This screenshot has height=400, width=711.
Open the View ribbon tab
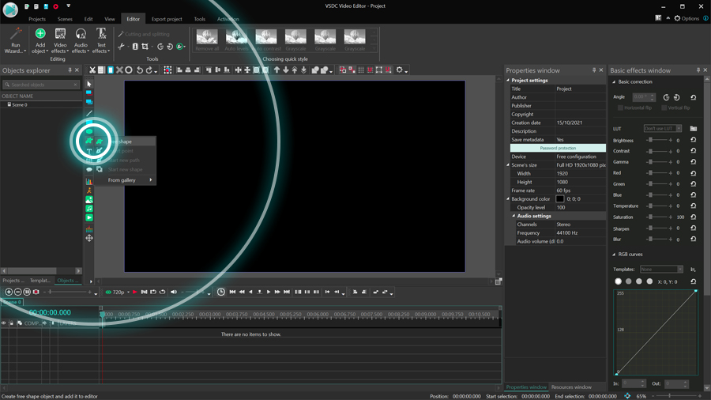click(110, 19)
